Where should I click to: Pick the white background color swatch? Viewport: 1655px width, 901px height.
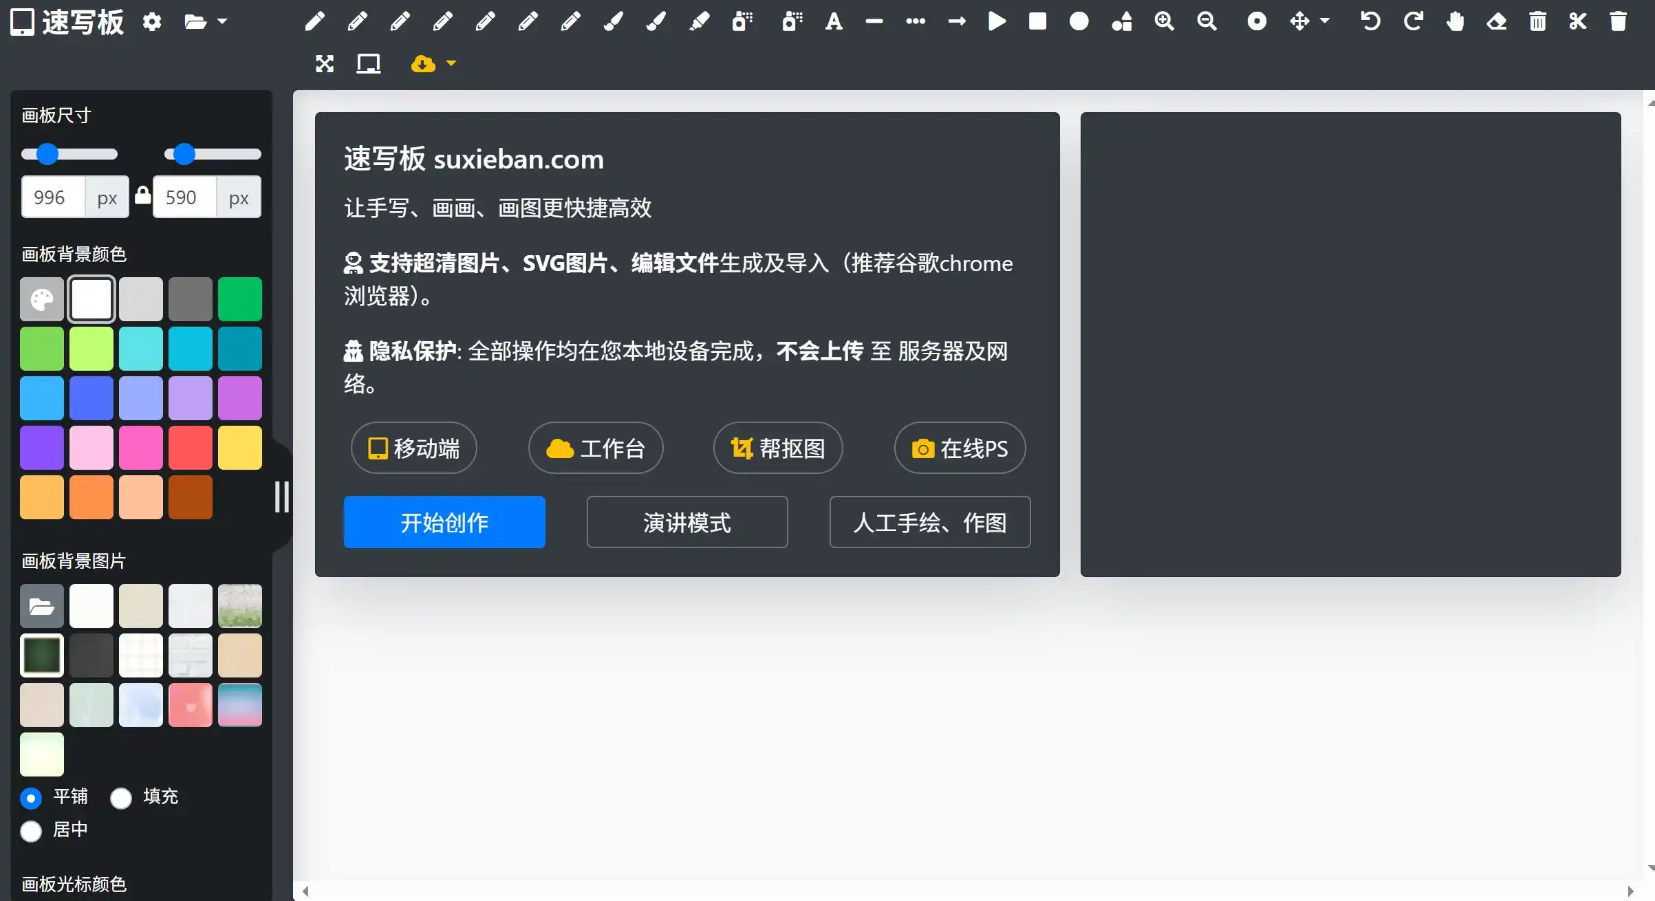coord(91,299)
